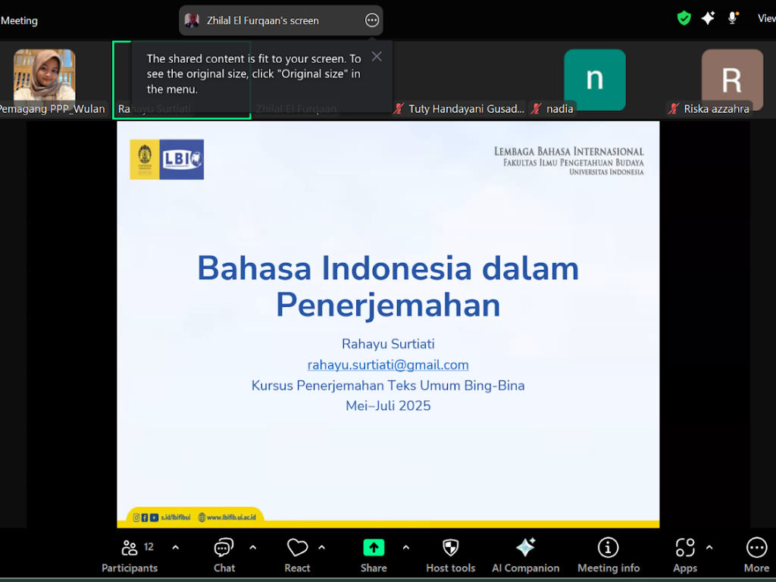Click Kursus Penerjemahan Teks Umum Bing-Bina text
Viewport: 776px width, 582px height.
point(388,386)
